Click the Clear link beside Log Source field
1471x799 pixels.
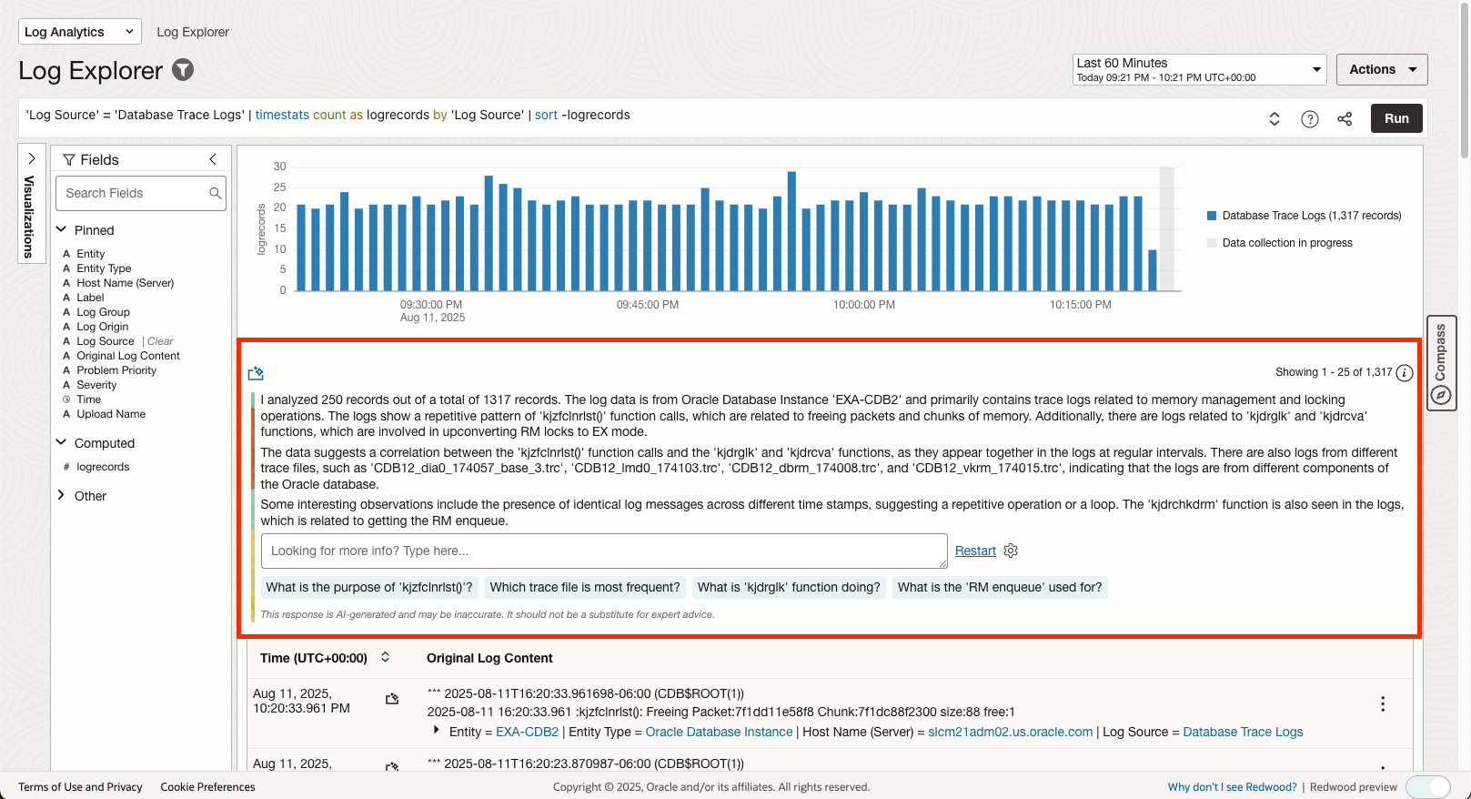point(160,341)
